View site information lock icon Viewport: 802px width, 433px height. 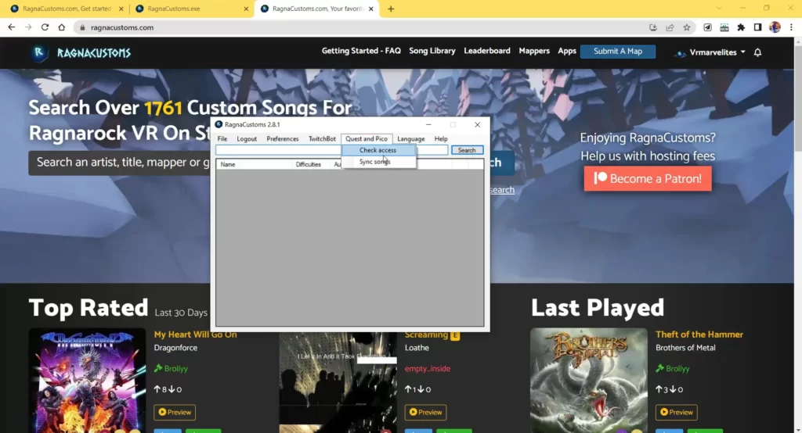(82, 27)
